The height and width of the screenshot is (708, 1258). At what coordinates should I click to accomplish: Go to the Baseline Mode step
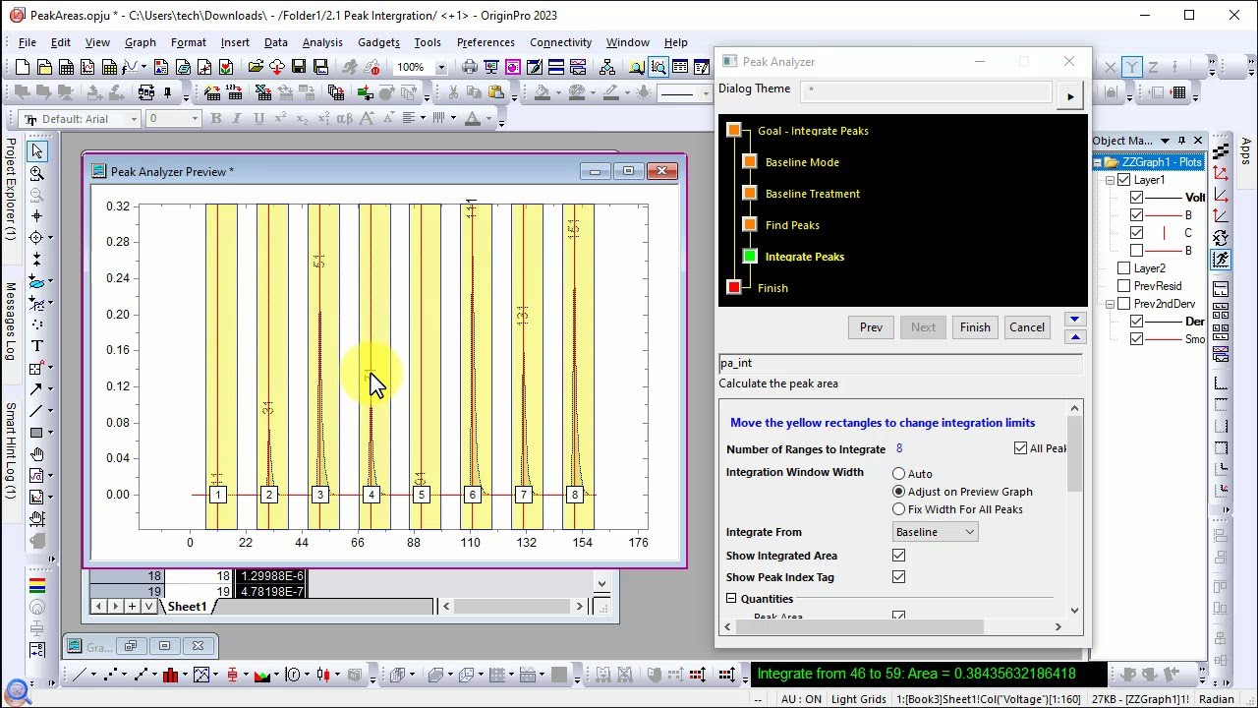click(x=802, y=162)
